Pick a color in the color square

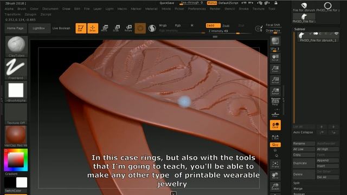16,160
